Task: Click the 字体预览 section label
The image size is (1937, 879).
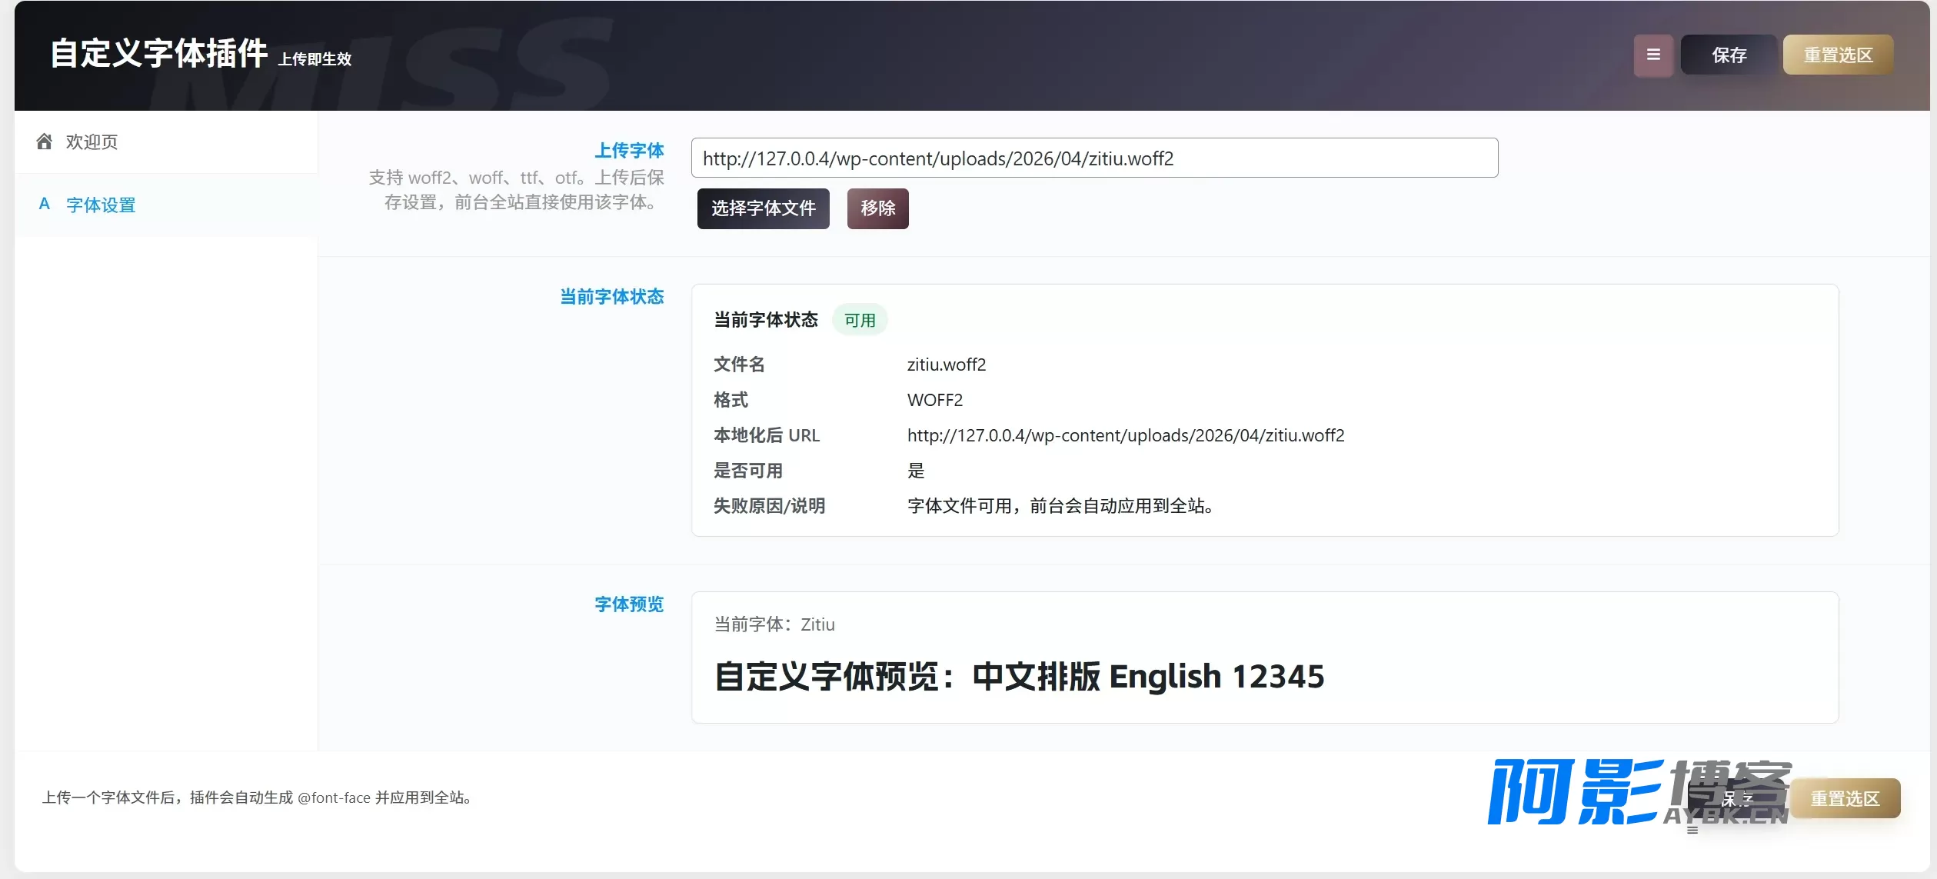Action: point(629,604)
